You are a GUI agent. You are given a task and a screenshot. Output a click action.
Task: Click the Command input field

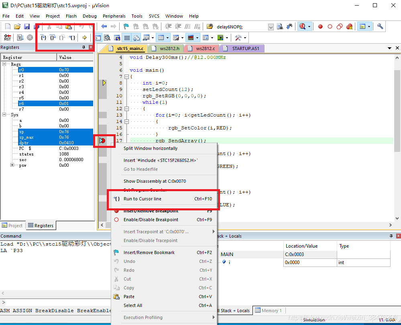pyautogui.click(x=57, y=302)
